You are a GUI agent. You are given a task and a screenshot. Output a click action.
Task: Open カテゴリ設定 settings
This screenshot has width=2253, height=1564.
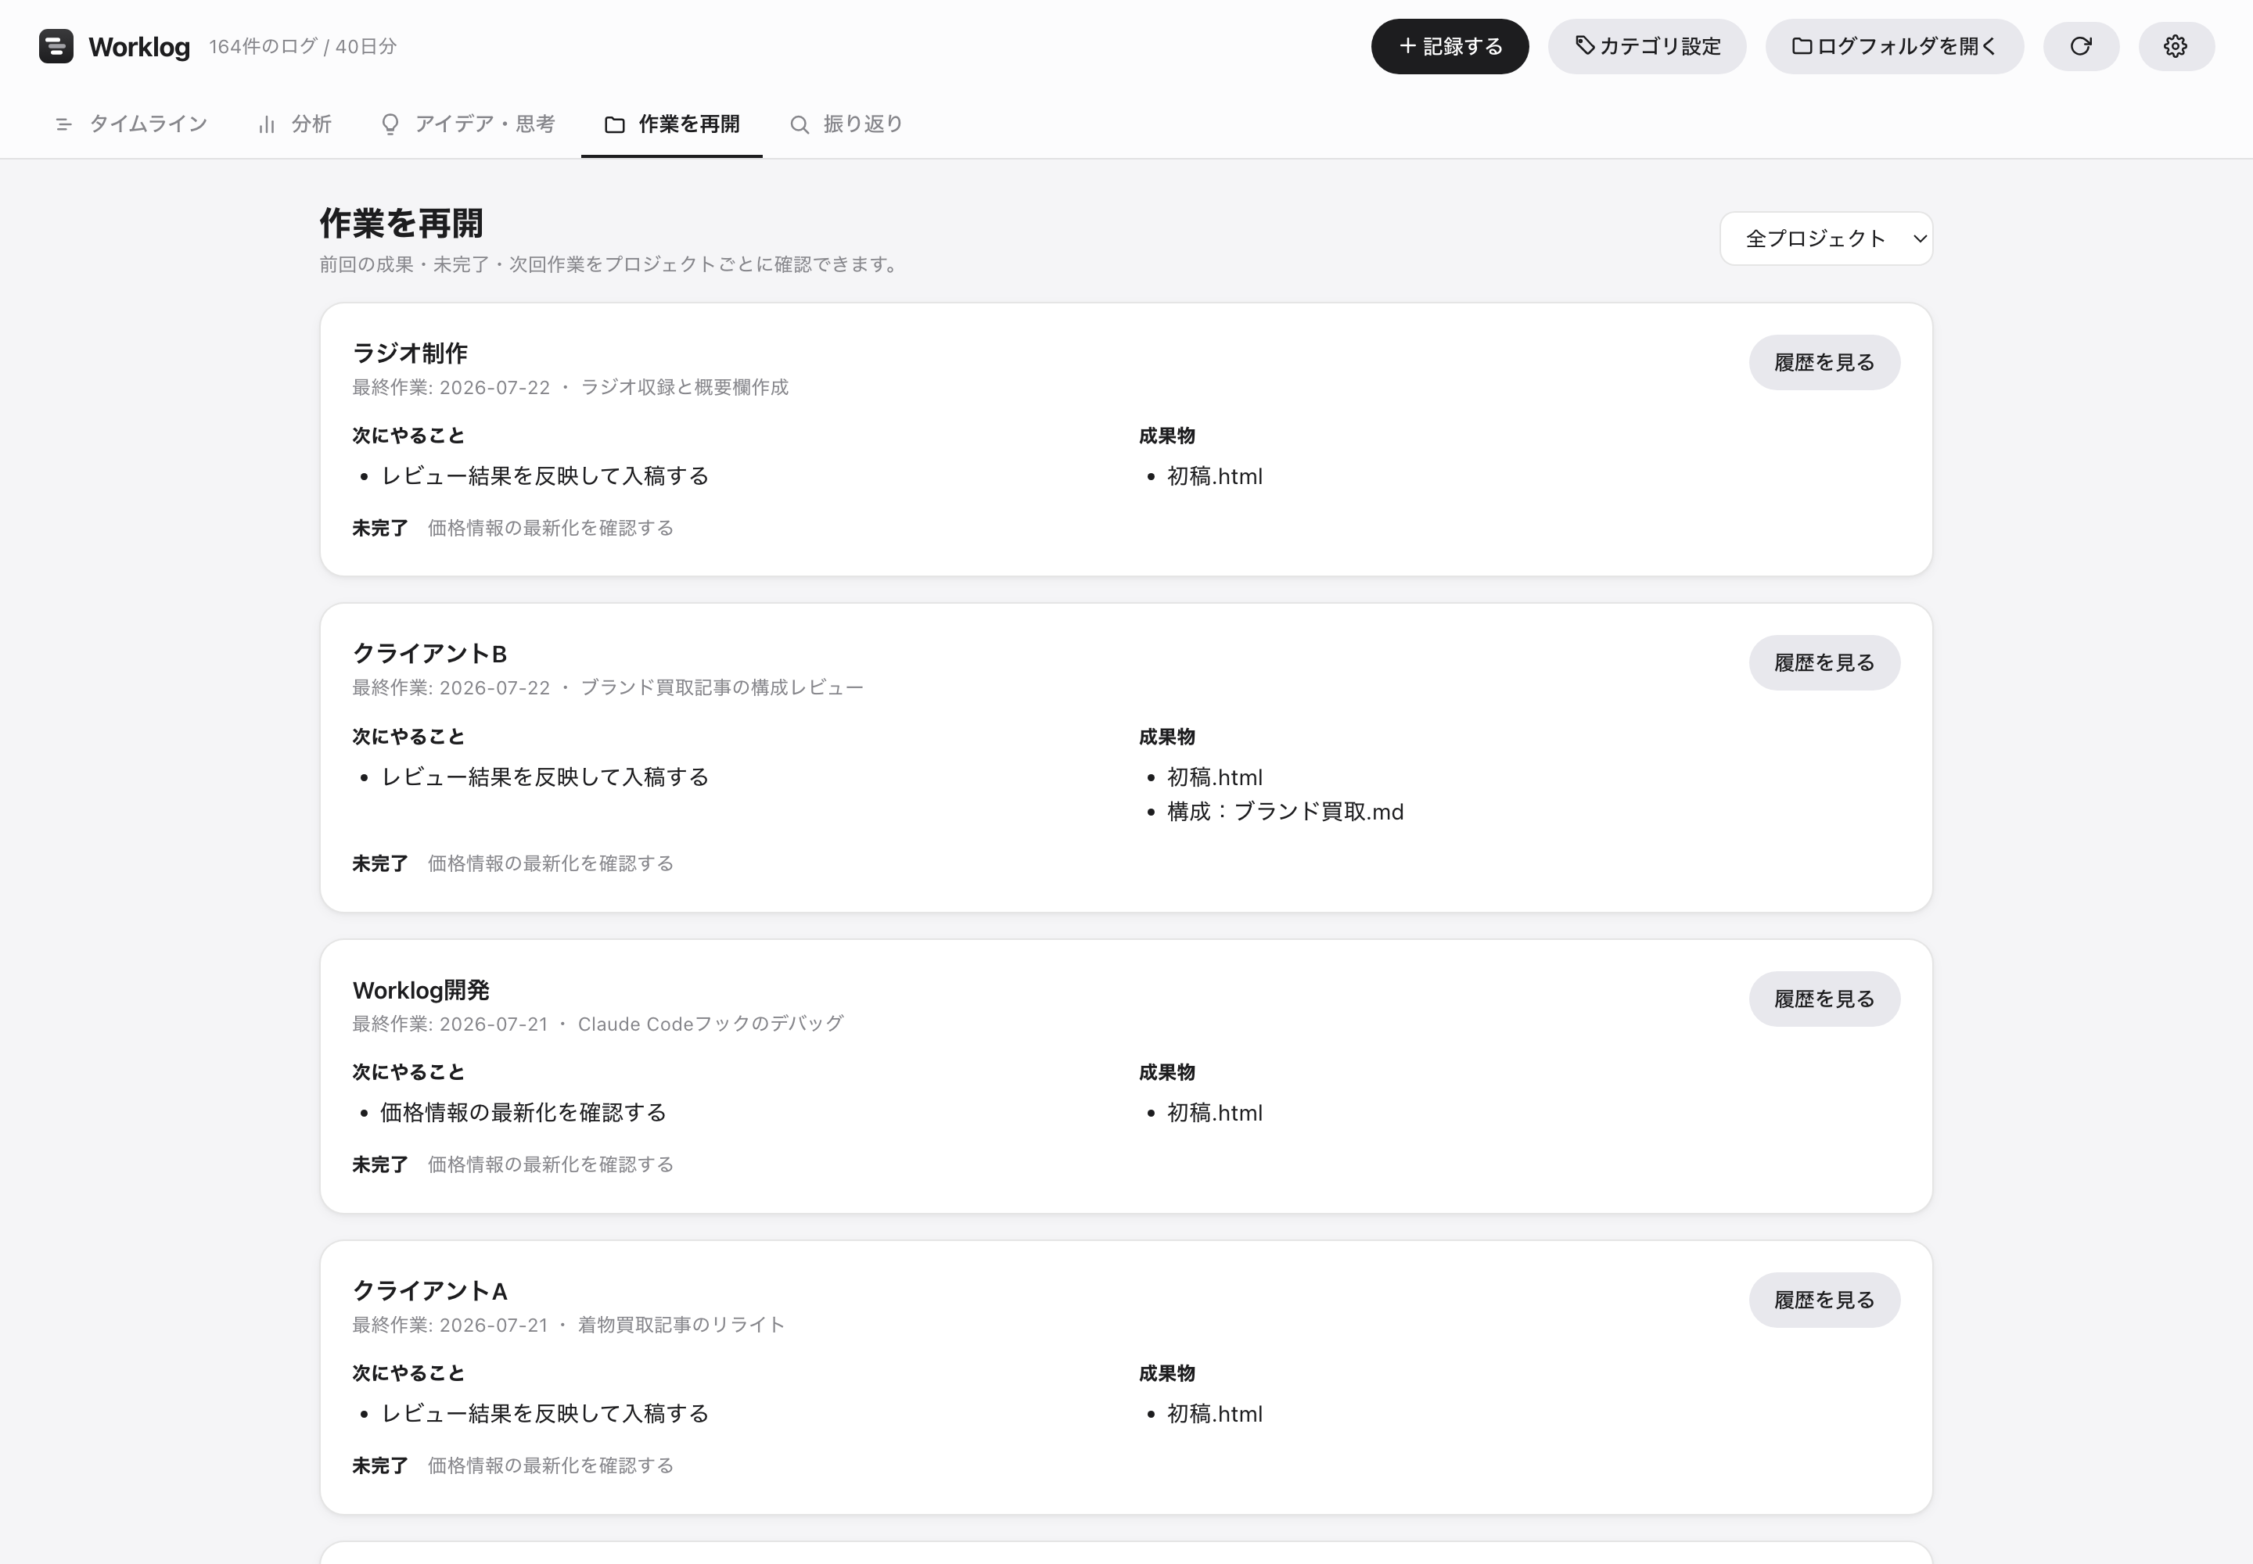tap(1647, 46)
